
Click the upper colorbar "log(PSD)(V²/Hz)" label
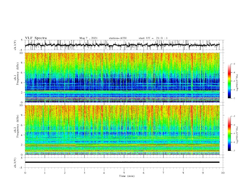click(x=237, y=83)
